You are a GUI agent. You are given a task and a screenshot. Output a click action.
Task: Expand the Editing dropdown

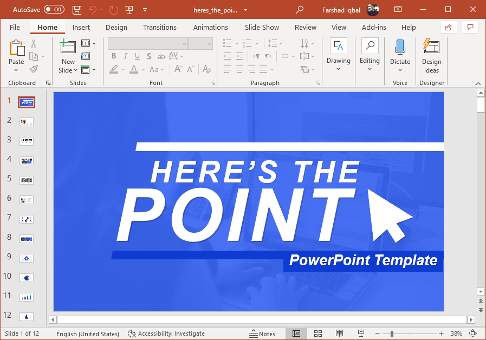tap(370, 69)
